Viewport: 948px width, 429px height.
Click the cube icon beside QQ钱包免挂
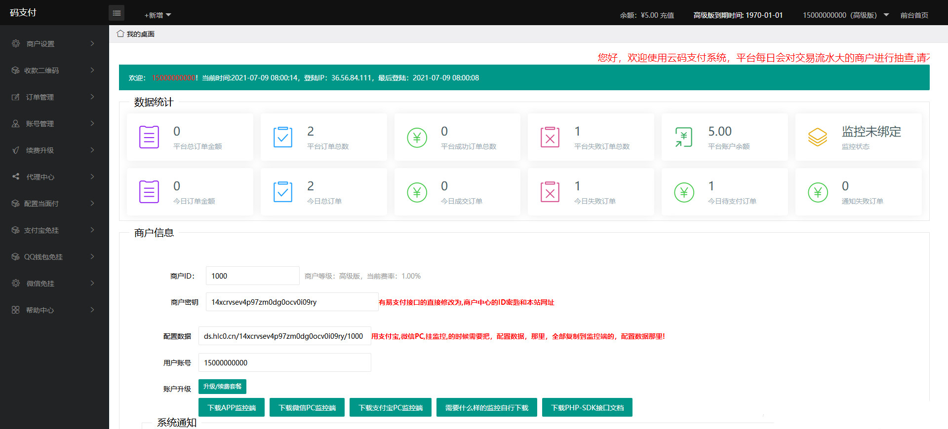tap(16, 256)
